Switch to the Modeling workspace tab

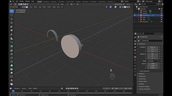46,2
